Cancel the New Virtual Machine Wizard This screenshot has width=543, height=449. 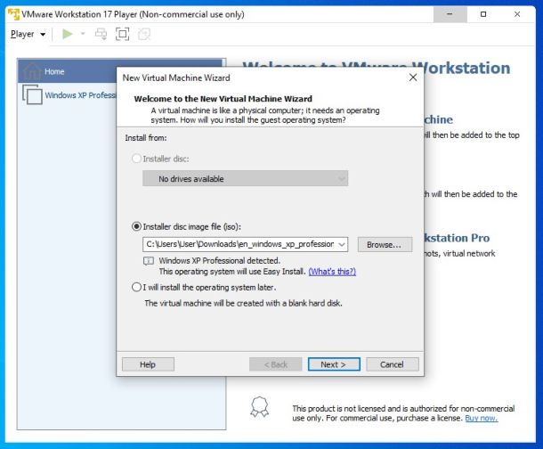click(x=393, y=364)
